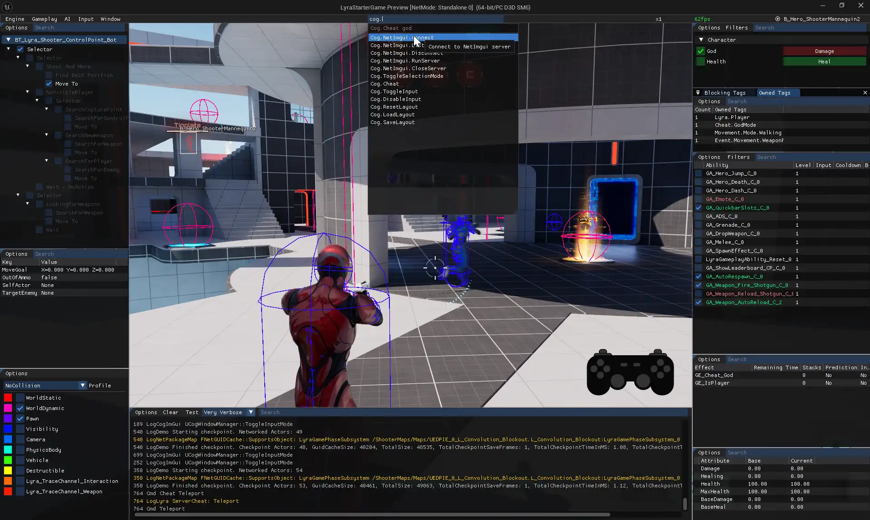Open the NoCollision profile dropdown
This screenshot has height=520, width=870.
[83, 386]
